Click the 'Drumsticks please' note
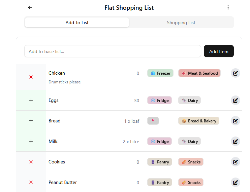Image resolution: width=250 pixels, height=192 pixels. click(x=65, y=82)
